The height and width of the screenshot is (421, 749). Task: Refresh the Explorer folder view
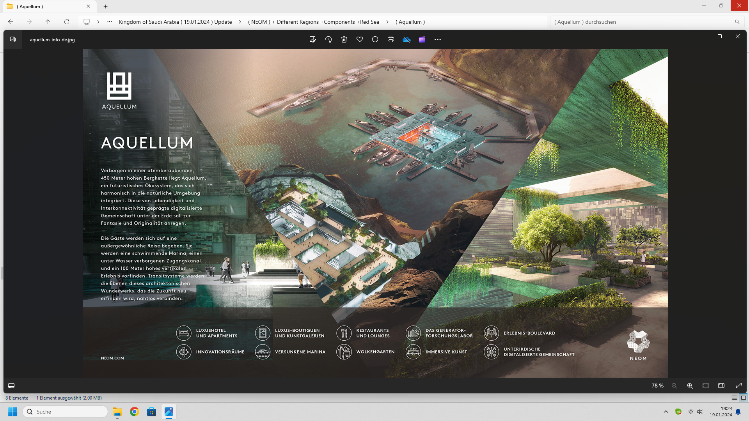point(67,22)
